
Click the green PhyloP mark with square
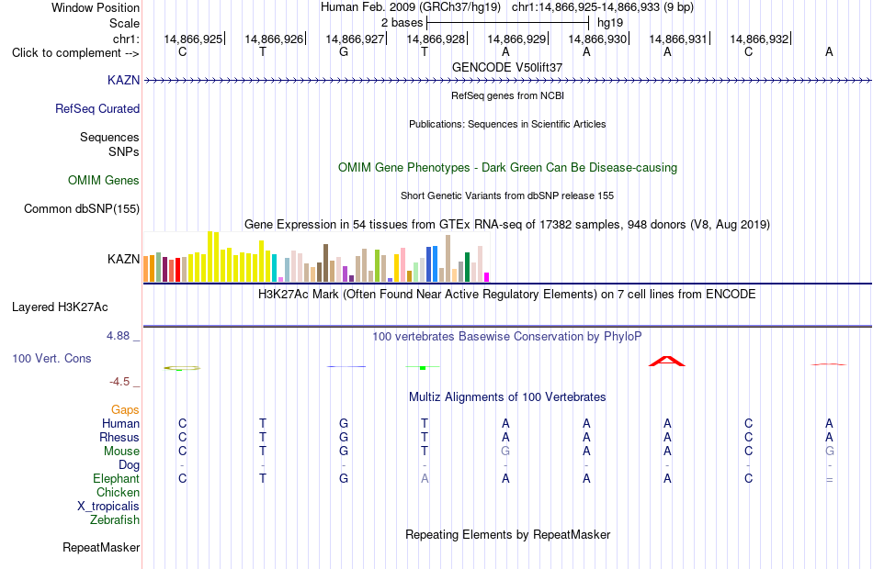point(423,367)
